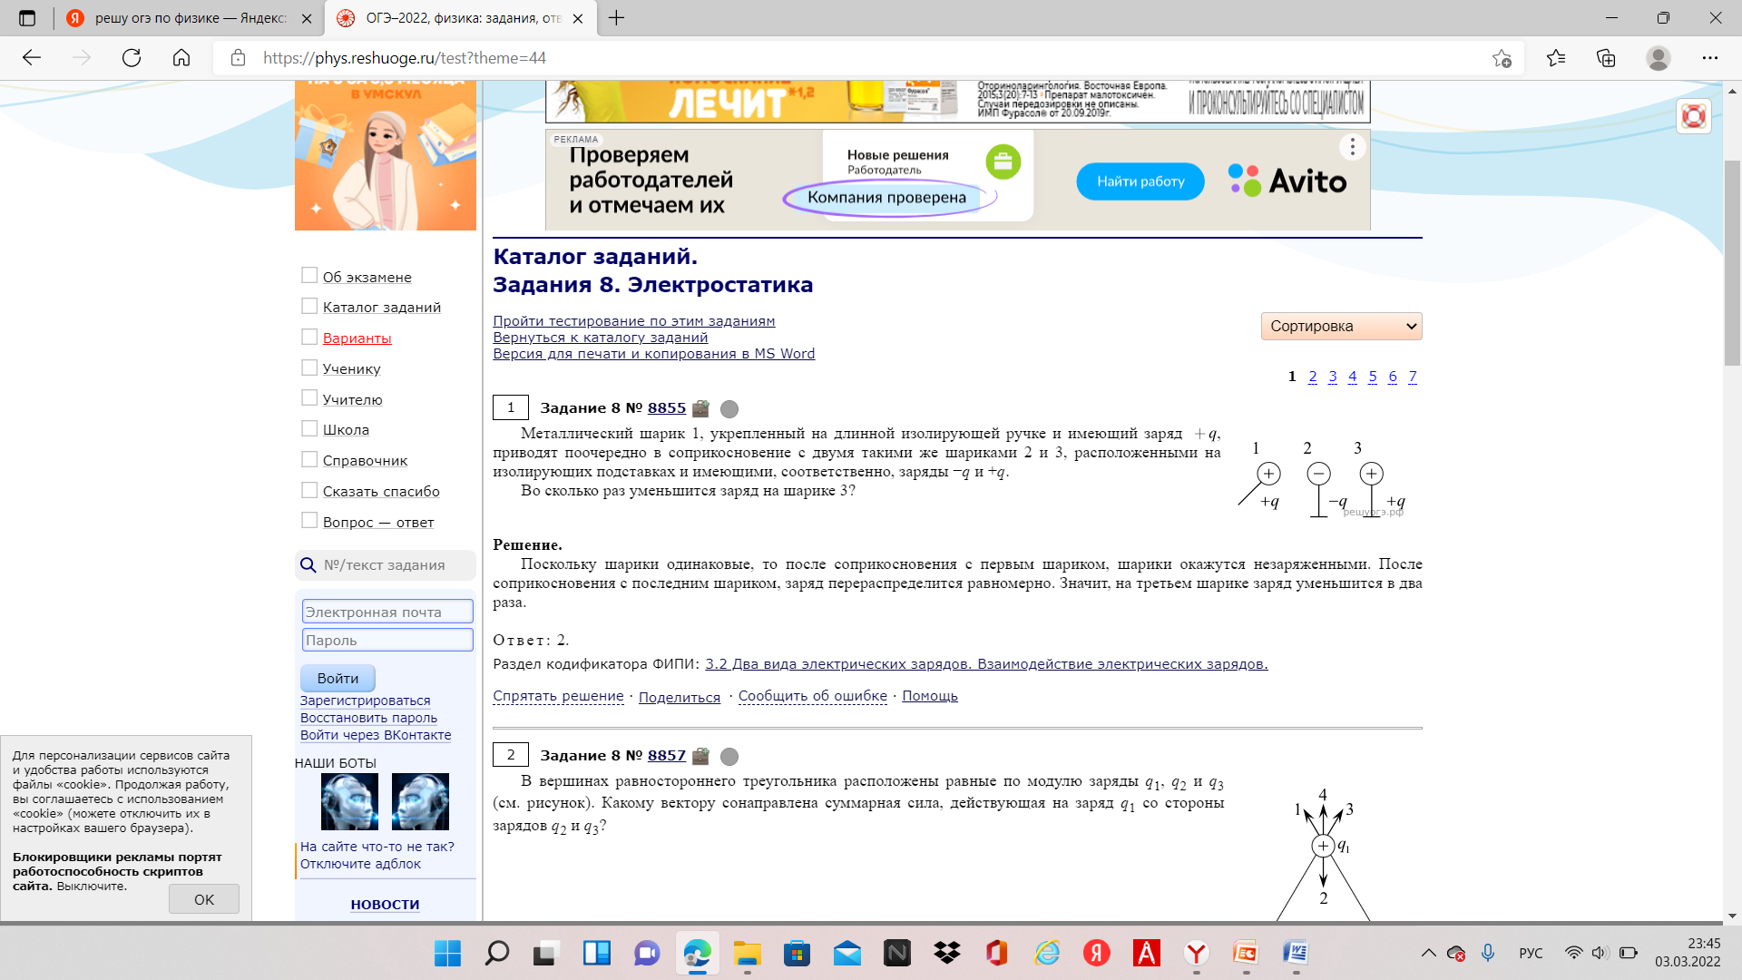Check the box beside Школа
The width and height of the screenshot is (1742, 980).
309,428
